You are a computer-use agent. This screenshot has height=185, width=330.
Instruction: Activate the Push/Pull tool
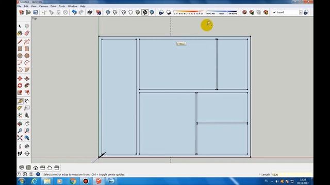pyautogui.click(x=27, y=79)
